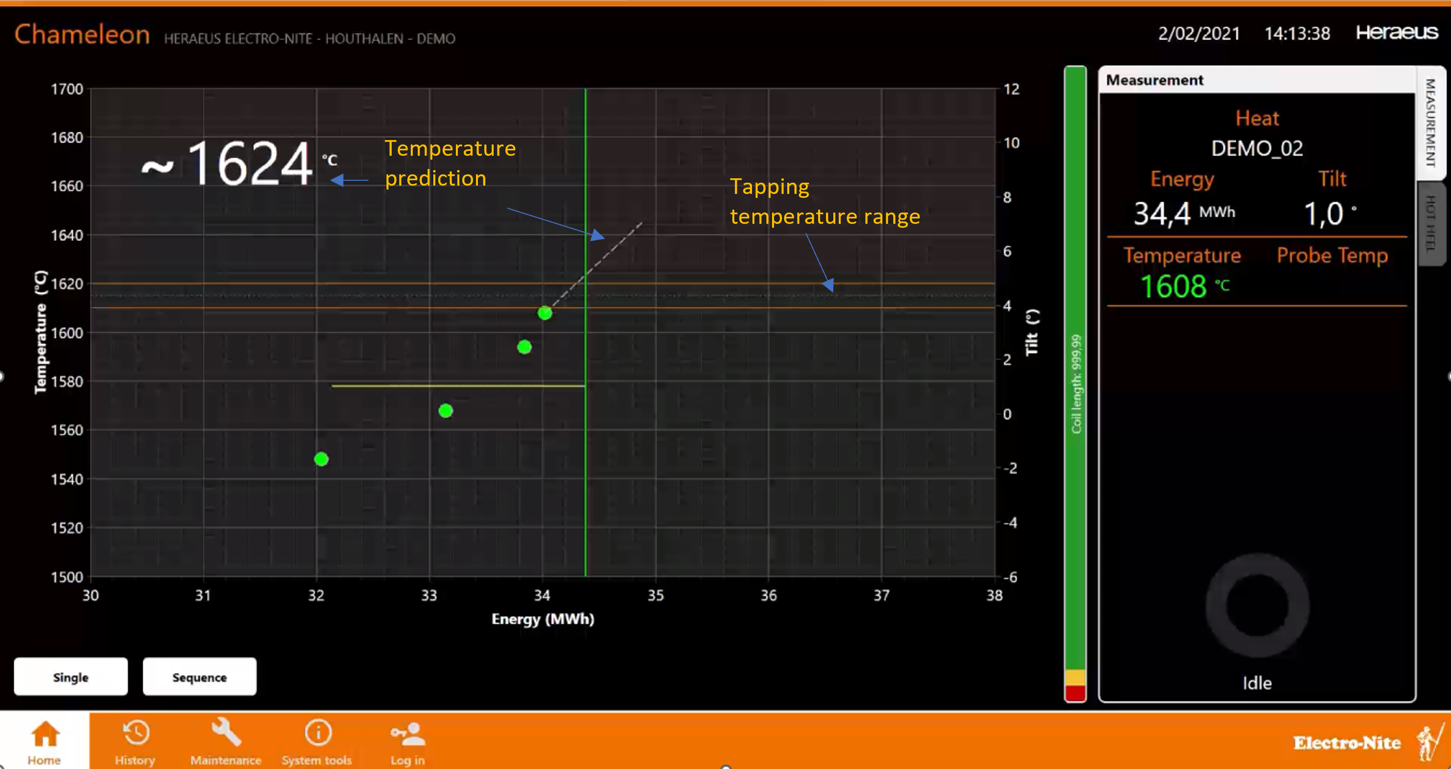This screenshot has width=1451, height=769.
Task: Click the Heraeus logo at top right
Action: pos(1397,33)
